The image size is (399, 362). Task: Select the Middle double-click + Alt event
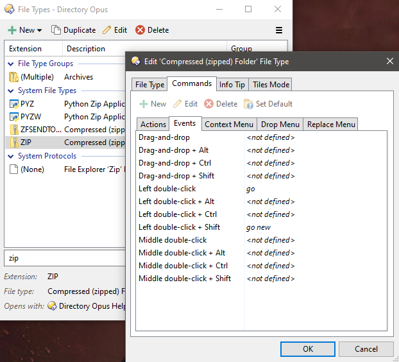pos(261,253)
